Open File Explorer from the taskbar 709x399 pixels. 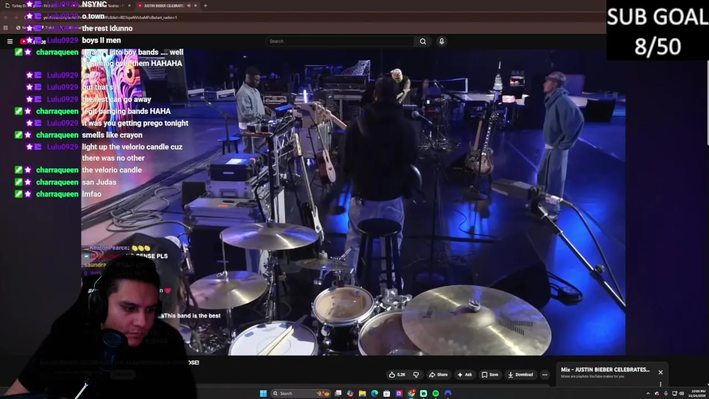362,393
